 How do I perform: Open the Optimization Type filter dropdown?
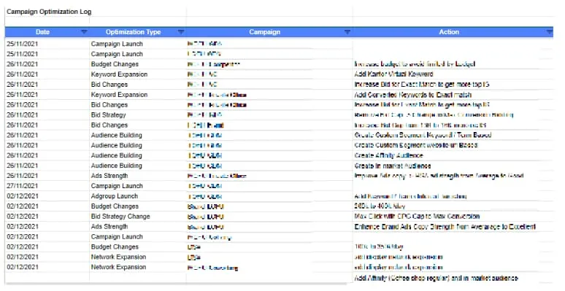[181, 32]
